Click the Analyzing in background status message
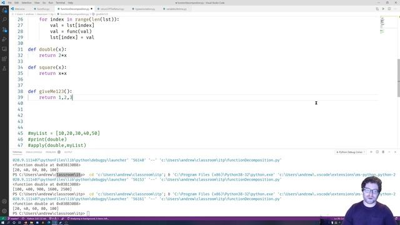Viewport: 400px width, 225px height. (x=88, y=219)
